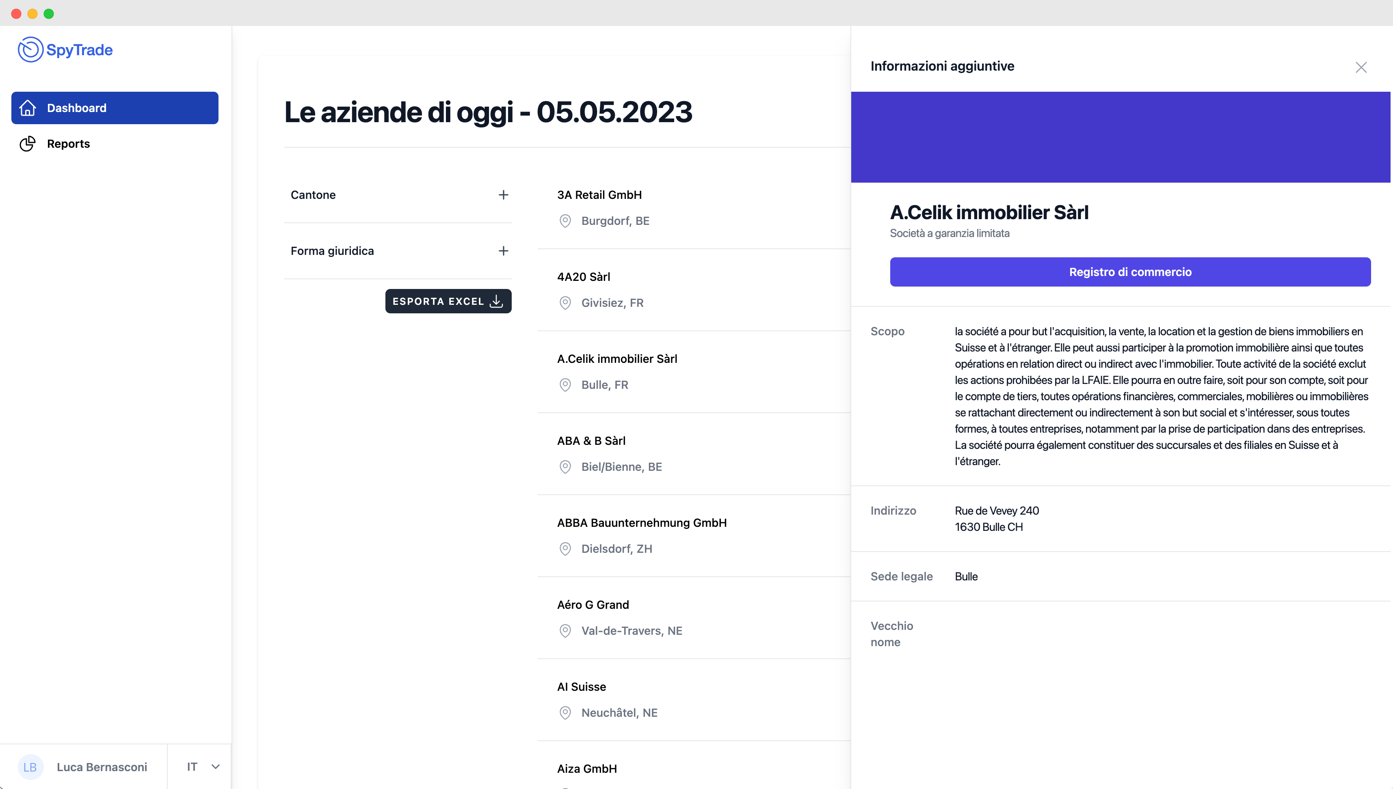The height and width of the screenshot is (789, 1393).
Task: Click the Reports pie chart icon
Action: [28, 144]
